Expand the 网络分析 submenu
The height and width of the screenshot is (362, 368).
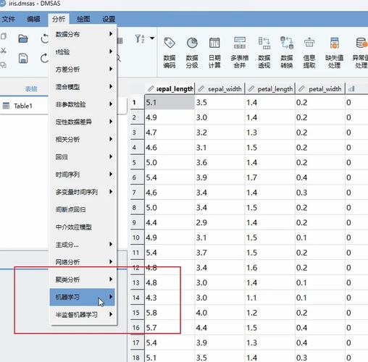tap(83, 262)
